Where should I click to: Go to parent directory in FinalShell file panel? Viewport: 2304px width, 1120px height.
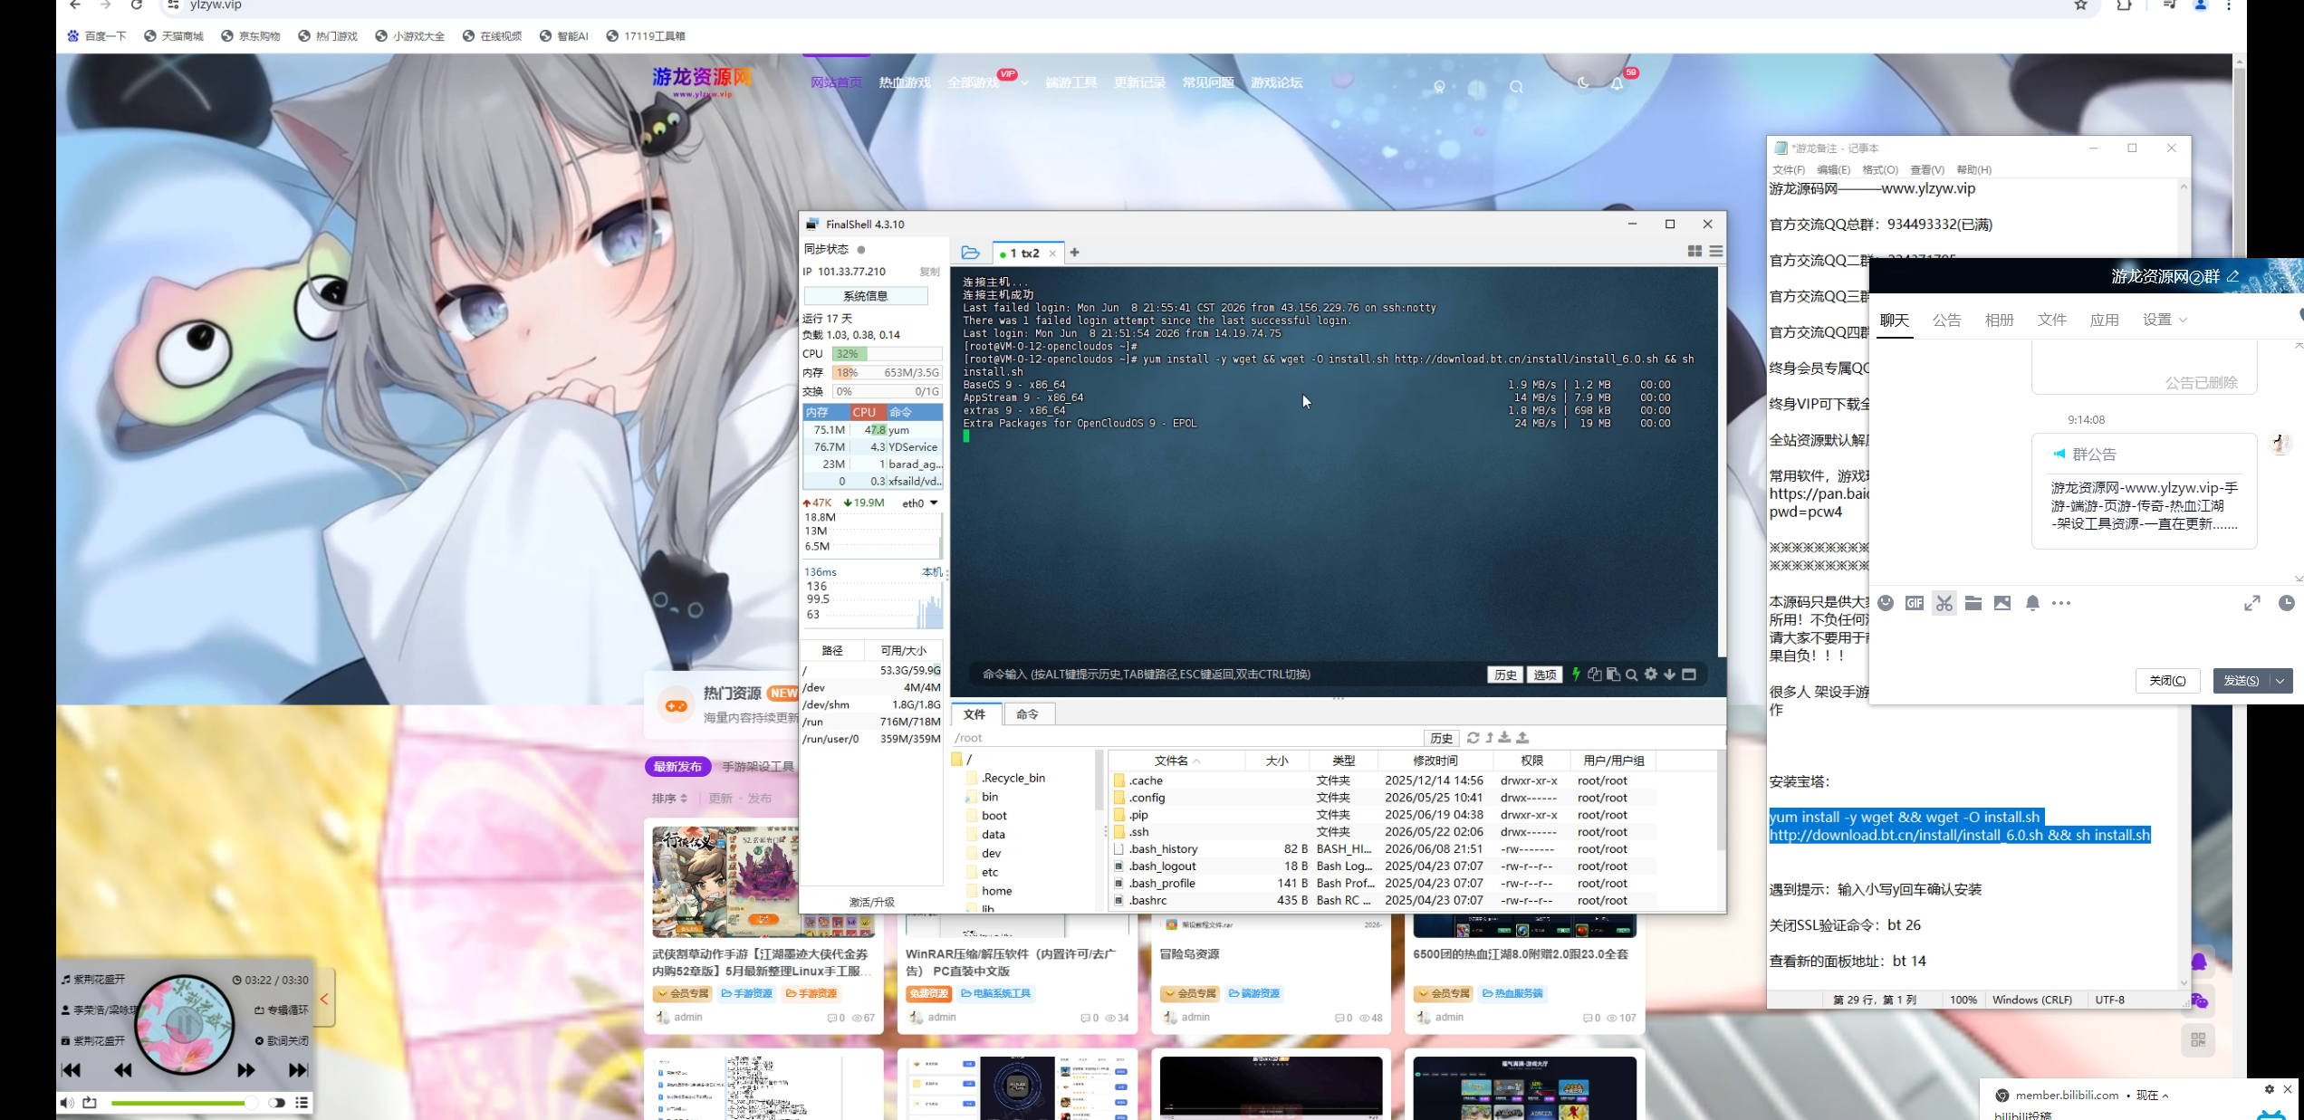[x=1489, y=738]
